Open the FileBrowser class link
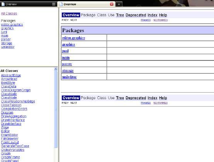Image resolution: width=214 pixels, height=162 pixels. click(x=10, y=139)
